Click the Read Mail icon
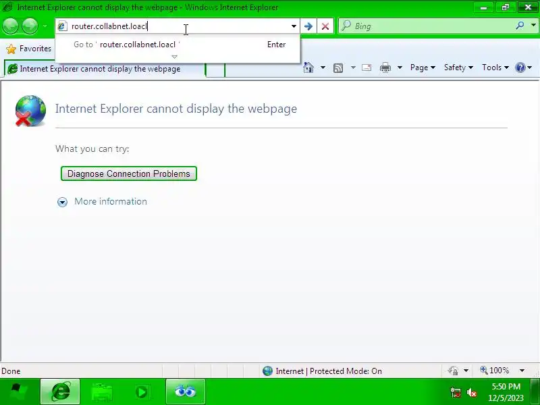This screenshot has height=405, width=540. (x=367, y=67)
